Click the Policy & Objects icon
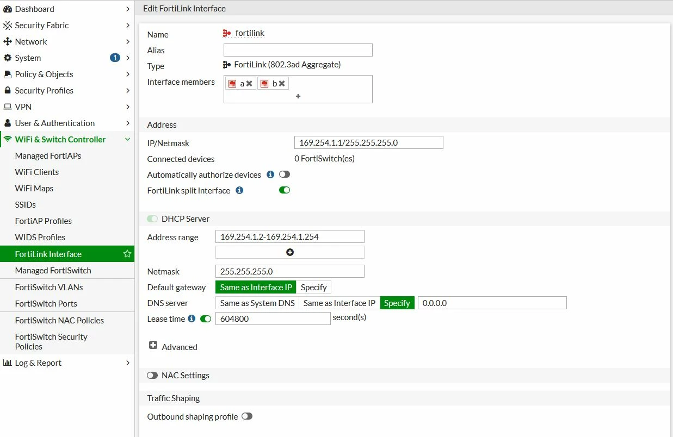This screenshot has width=673, height=437. point(8,74)
